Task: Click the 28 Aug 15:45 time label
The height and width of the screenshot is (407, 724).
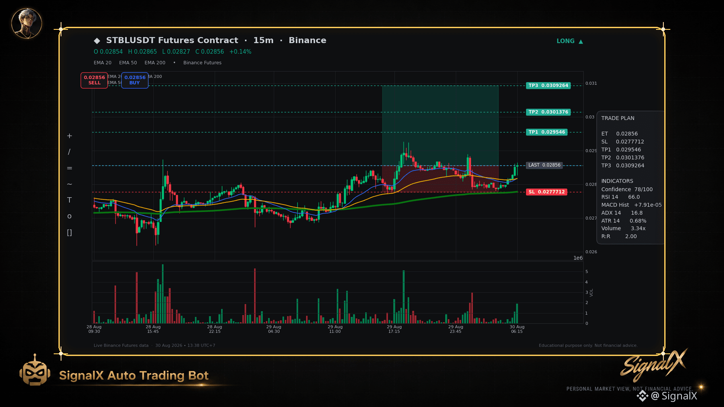Action: (x=153, y=329)
